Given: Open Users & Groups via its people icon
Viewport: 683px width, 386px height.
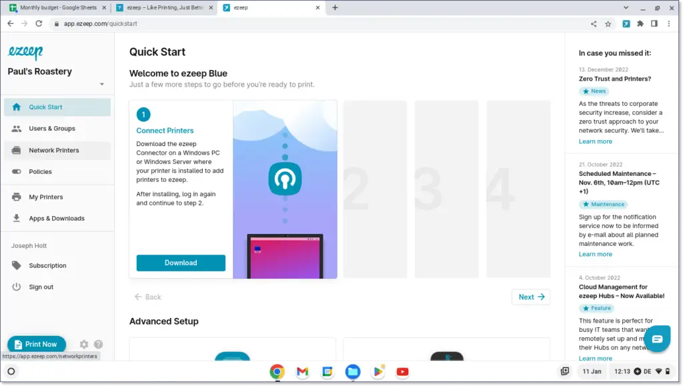Looking at the screenshot, I should click(x=15, y=129).
